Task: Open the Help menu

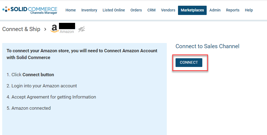Action: pos(249,10)
